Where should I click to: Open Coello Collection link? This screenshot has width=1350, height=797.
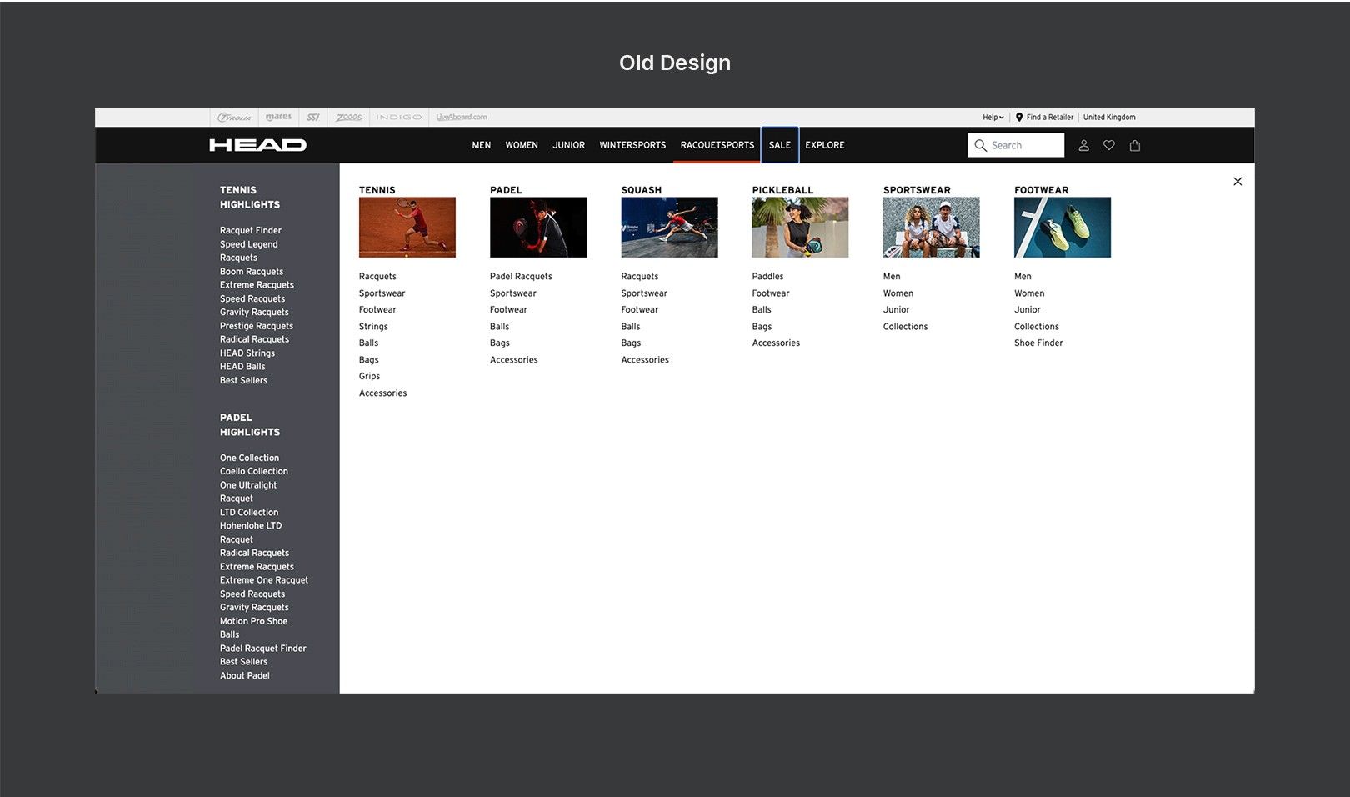[x=254, y=472]
